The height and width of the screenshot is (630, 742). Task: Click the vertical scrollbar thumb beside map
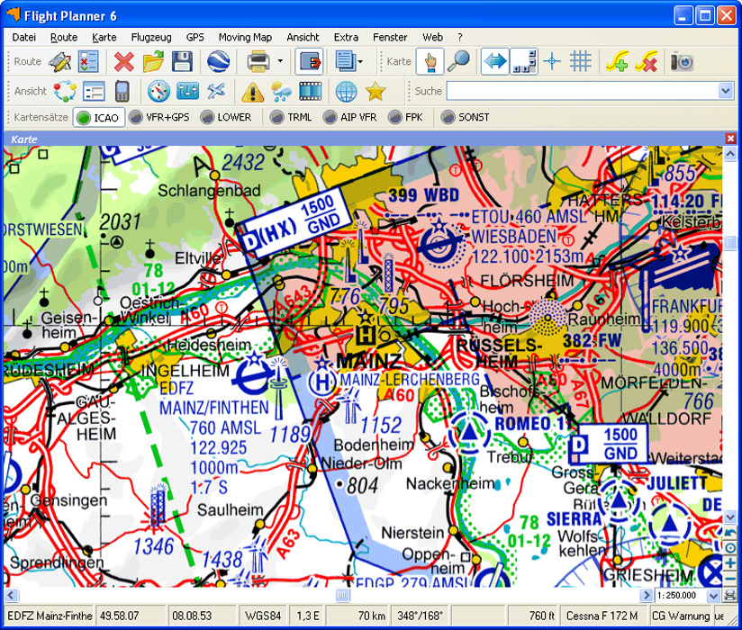tap(729, 243)
